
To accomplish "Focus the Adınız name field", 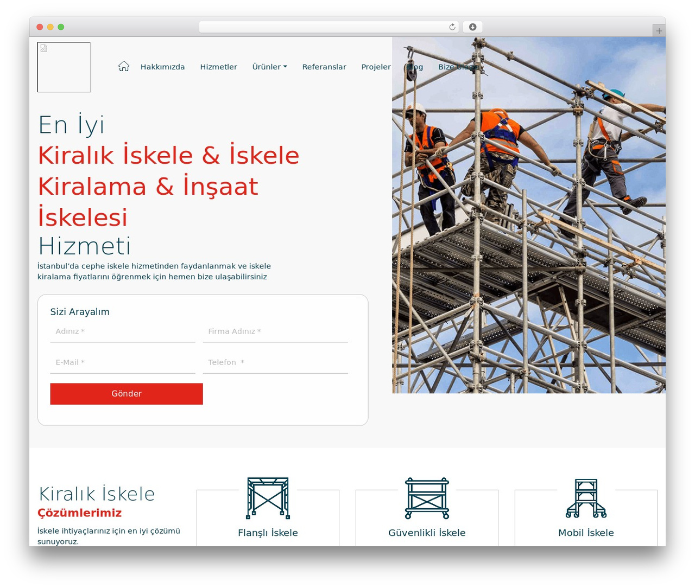I will pyautogui.click(x=123, y=331).
